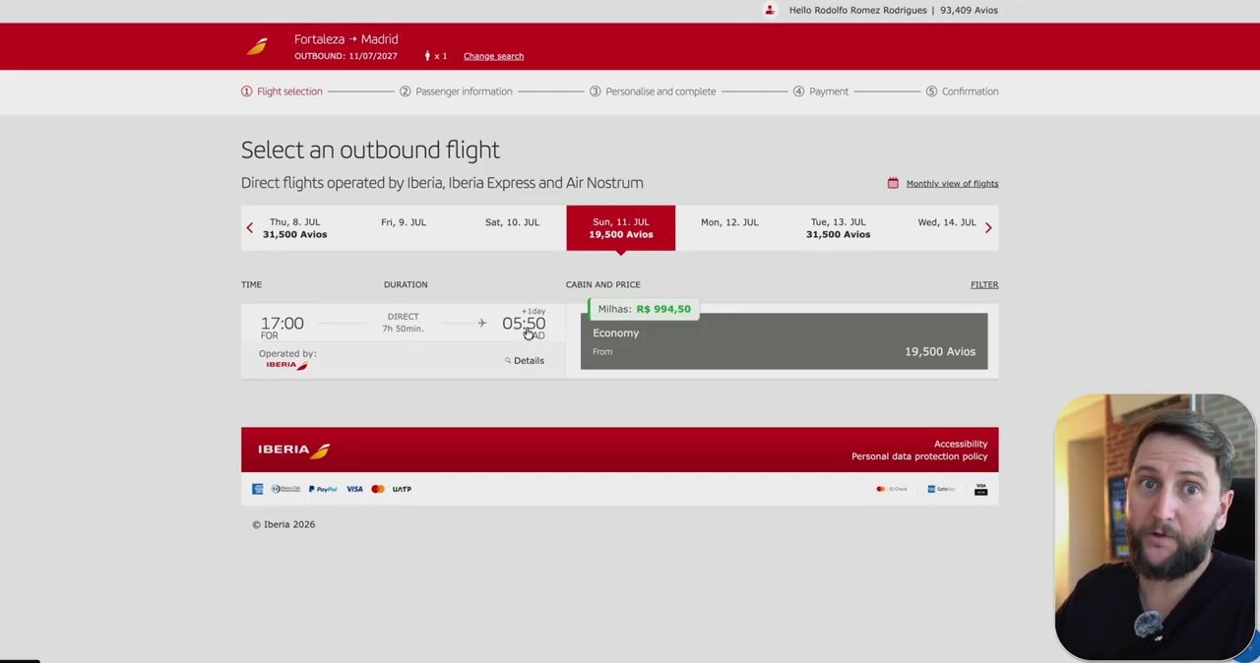The width and height of the screenshot is (1260, 663).
Task: Click the Fortaleza to Madrid route title
Action: click(346, 39)
